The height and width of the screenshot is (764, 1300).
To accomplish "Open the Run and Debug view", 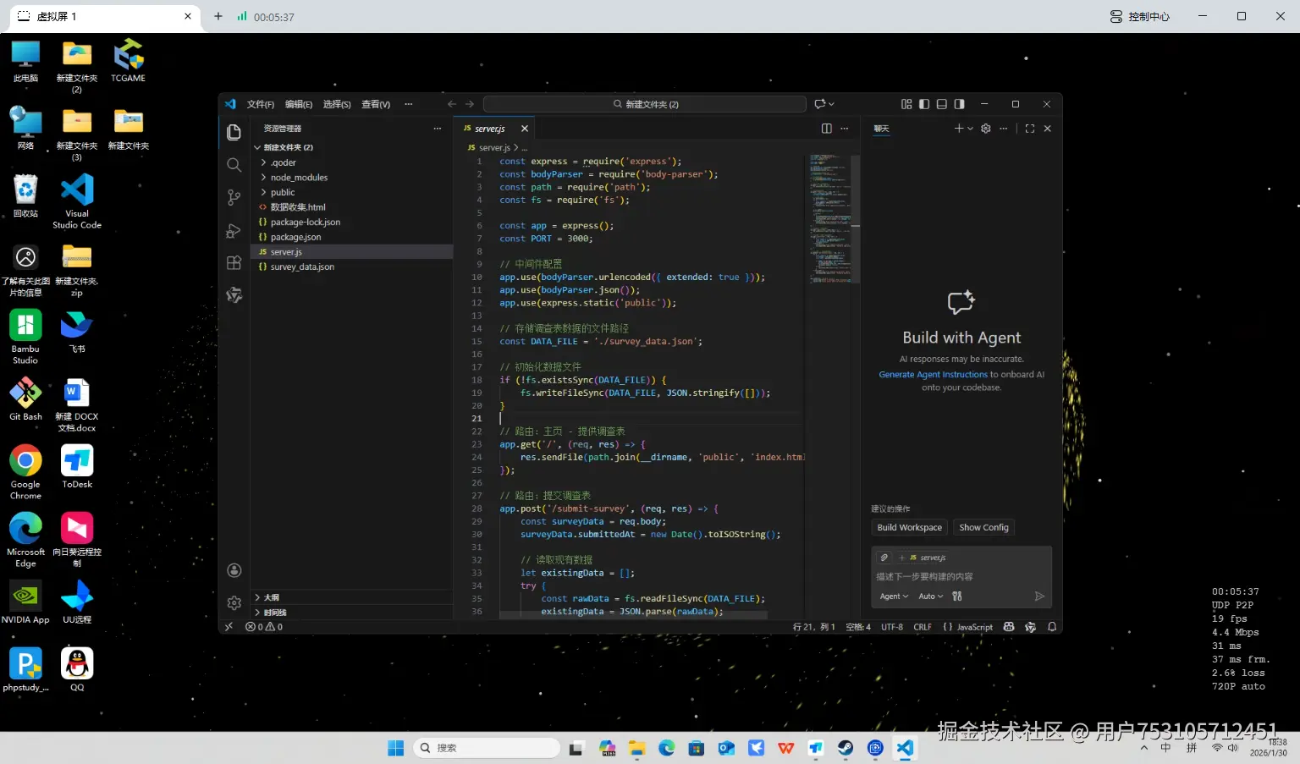I will (234, 230).
